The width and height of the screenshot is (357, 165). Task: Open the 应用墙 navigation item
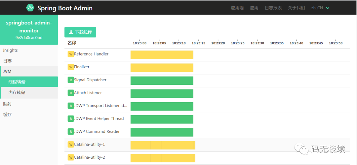point(237,8)
